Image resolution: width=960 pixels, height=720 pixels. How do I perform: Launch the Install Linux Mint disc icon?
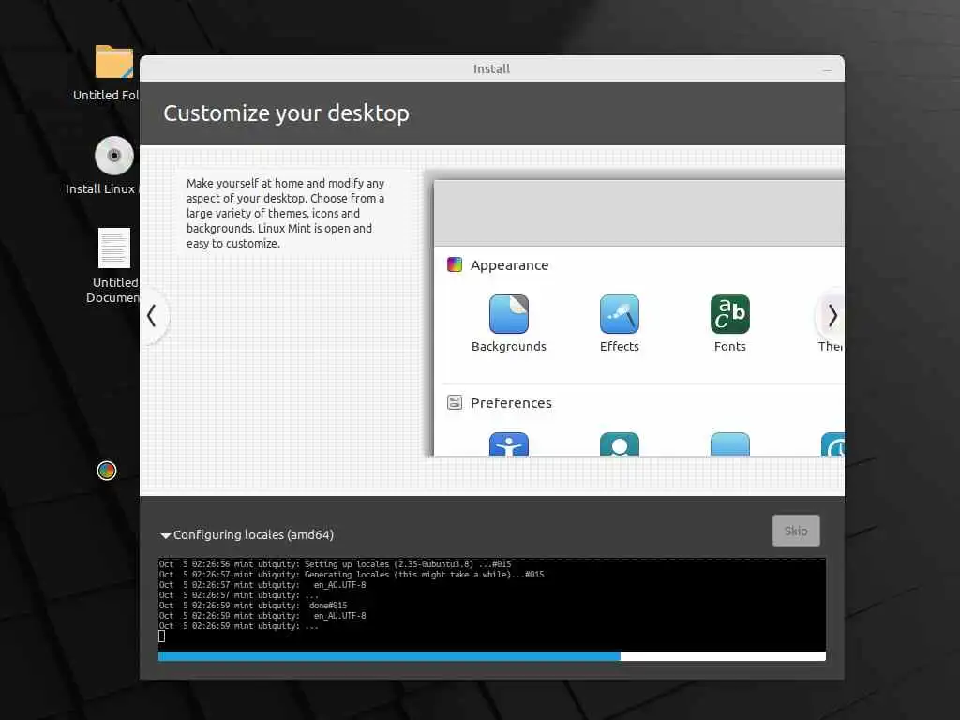pos(113,156)
